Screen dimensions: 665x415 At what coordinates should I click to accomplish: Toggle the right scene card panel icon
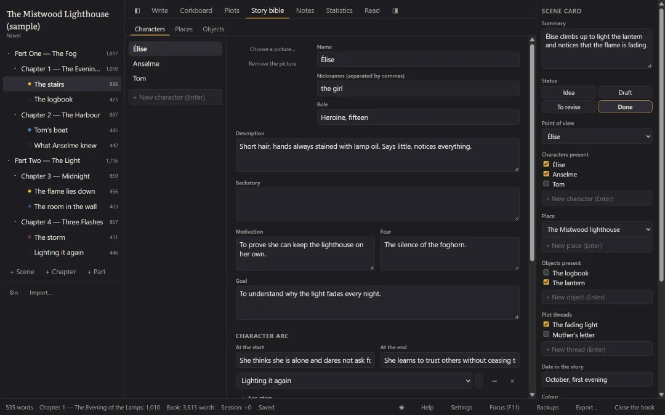click(395, 10)
